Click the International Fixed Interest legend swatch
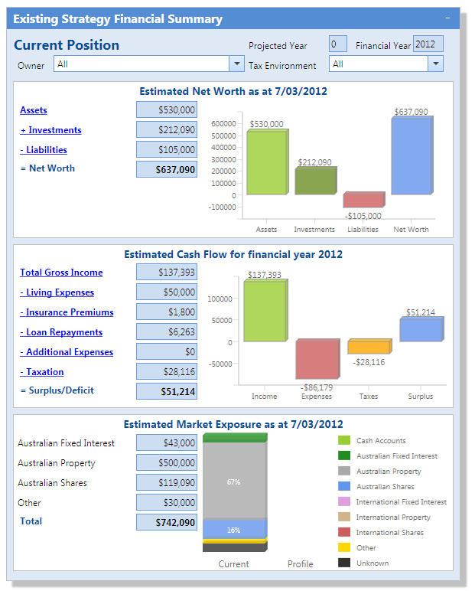Image resolution: width=475 pixels, height=591 pixels. coord(344,501)
